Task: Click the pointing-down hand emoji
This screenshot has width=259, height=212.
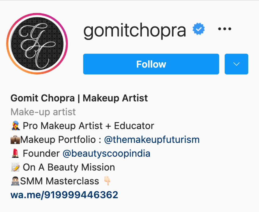Action: 107,181
